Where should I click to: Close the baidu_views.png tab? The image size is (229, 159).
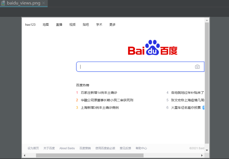click(43, 3)
